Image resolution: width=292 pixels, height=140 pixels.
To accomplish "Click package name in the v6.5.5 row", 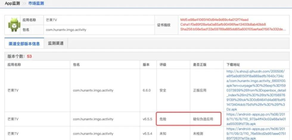I will (93, 119).
